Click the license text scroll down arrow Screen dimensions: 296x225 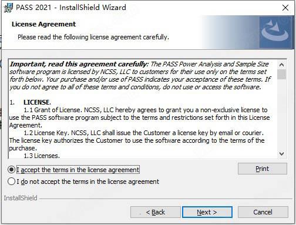281,154
